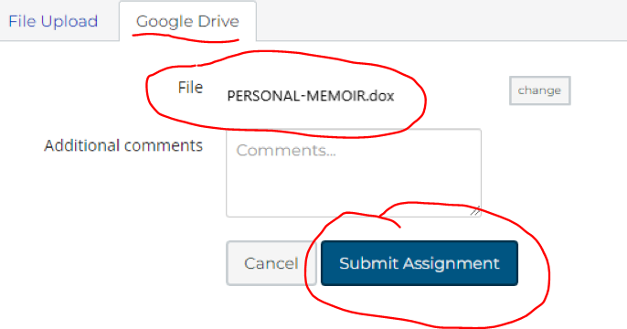Focus the Comments text area

coord(354,173)
